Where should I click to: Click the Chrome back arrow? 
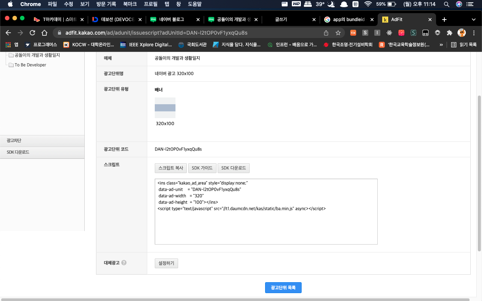point(8,33)
